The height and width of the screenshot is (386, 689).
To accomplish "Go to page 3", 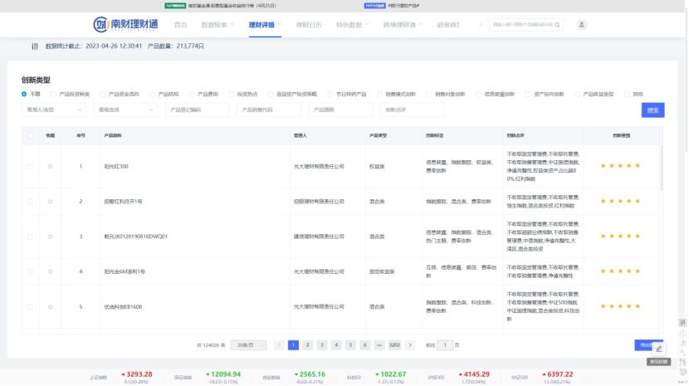I will point(321,345).
